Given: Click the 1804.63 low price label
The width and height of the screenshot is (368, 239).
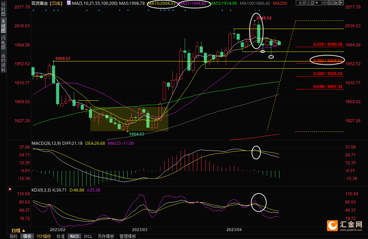Looking at the screenshot, I should [136, 134].
